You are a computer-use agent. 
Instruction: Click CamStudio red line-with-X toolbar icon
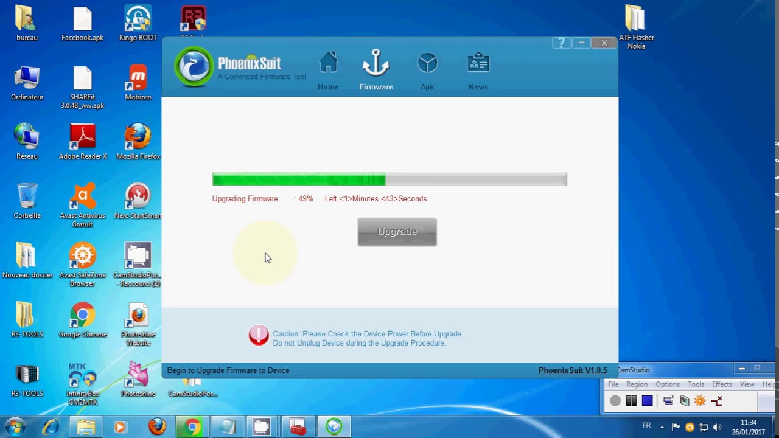[x=716, y=401]
